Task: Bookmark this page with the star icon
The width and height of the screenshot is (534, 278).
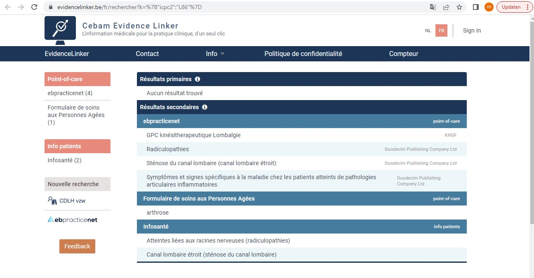Action: (459, 7)
